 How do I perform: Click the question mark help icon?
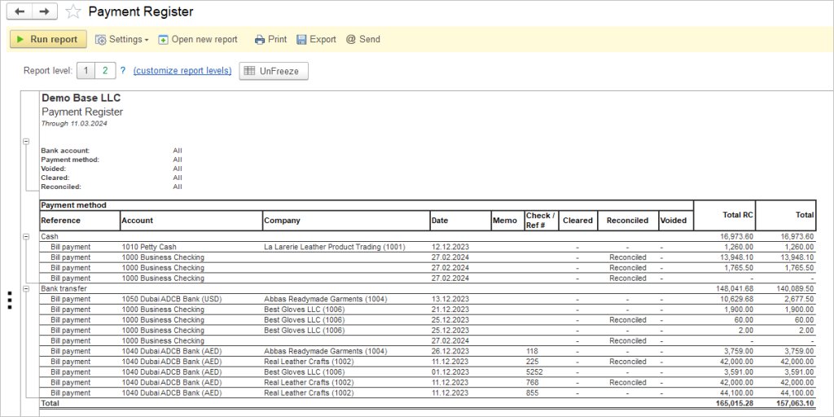click(123, 71)
